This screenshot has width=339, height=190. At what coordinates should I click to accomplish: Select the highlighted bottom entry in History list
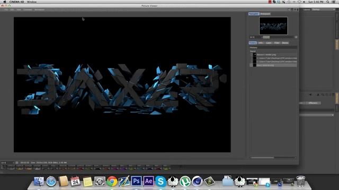click(273, 65)
